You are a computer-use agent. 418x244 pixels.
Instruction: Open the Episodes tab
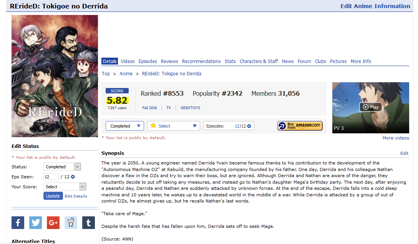[x=148, y=61]
